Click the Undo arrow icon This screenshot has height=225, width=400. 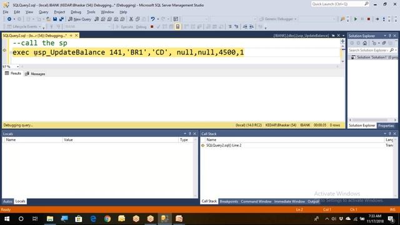point(152,19)
